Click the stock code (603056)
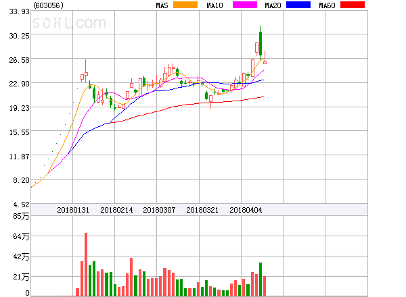Viewport: 406px width, 297px height. point(49,5)
